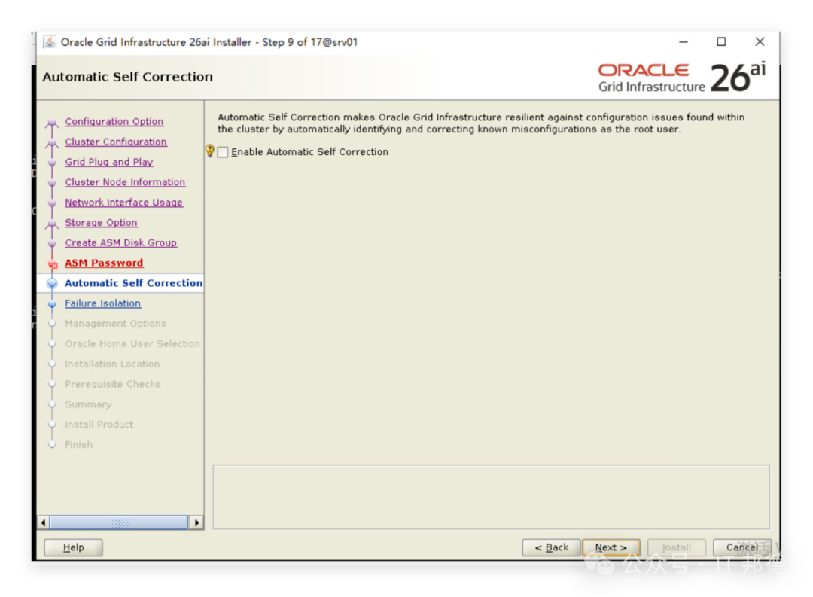The image size is (813, 597).
Task: Go to Configuration Option step
Action: (x=114, y=121)
